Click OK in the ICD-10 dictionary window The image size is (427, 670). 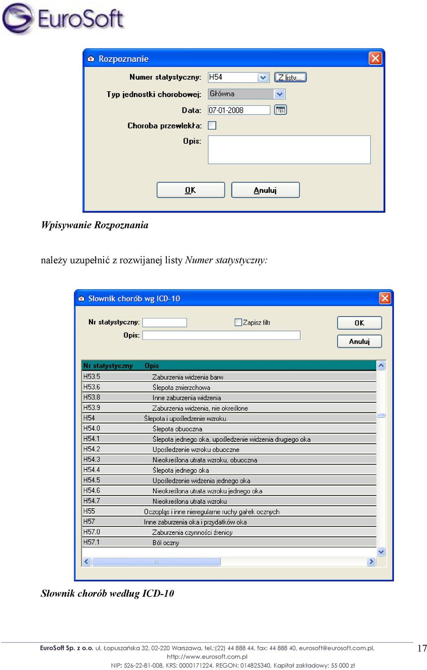pos(359,323)
